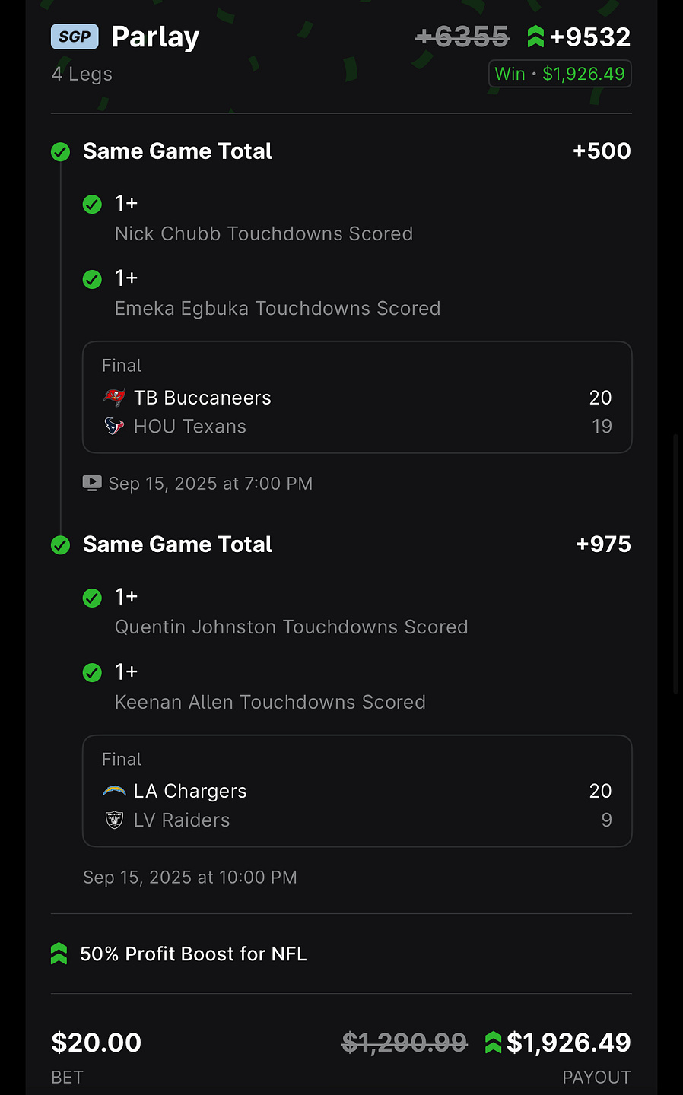Collapse the second Same Game Total +975 section
The image size is (683, 1095).
click(341, 544)
